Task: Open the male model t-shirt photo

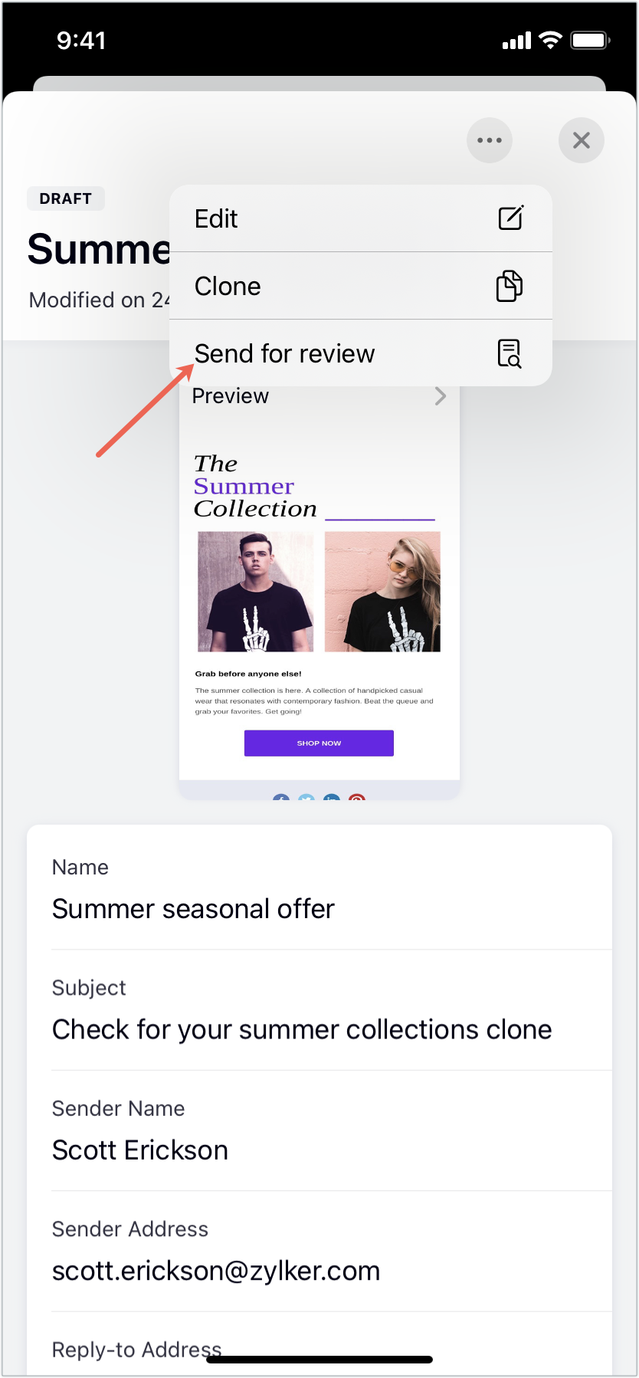Action: [x=255, y=592]
